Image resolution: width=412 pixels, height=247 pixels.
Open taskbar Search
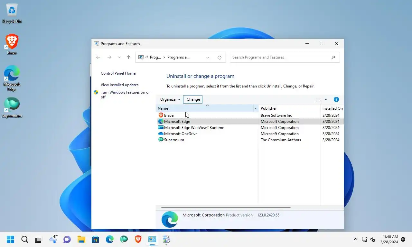(x=25, y=239)
